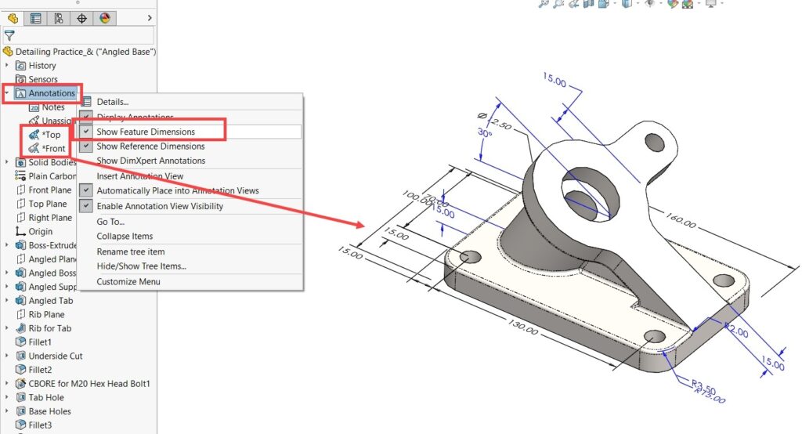
Task: Click Hide/Show Tree Items... option
Action: [x=141, y=266]
